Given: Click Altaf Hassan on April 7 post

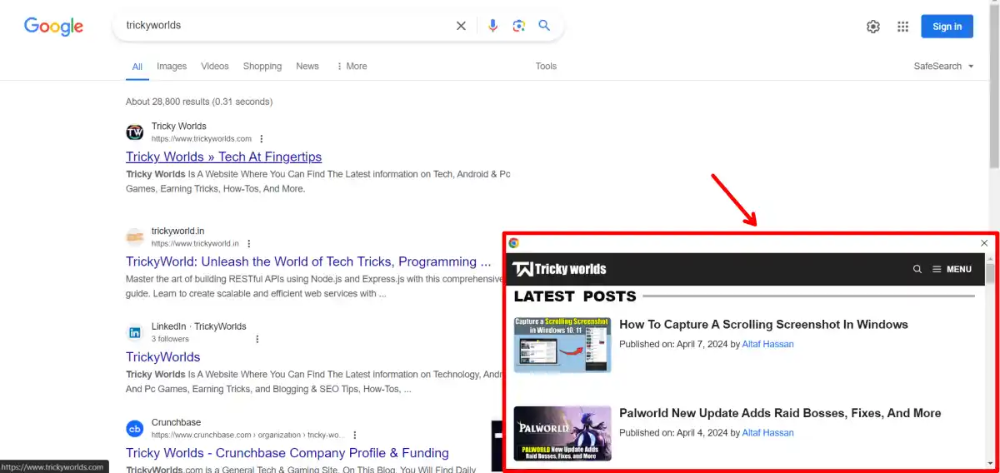Looking at the screenshot, I should (767, 344).
